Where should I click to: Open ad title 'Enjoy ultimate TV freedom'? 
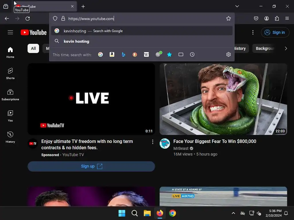(87, 144)
